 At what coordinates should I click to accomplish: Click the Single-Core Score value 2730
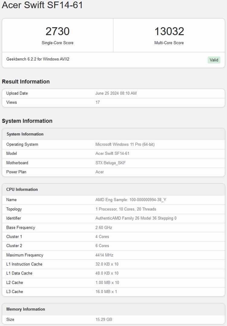[x=58, y=32]
